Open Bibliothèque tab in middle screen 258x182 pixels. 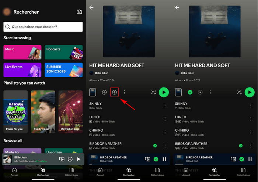tap(157, 172)
